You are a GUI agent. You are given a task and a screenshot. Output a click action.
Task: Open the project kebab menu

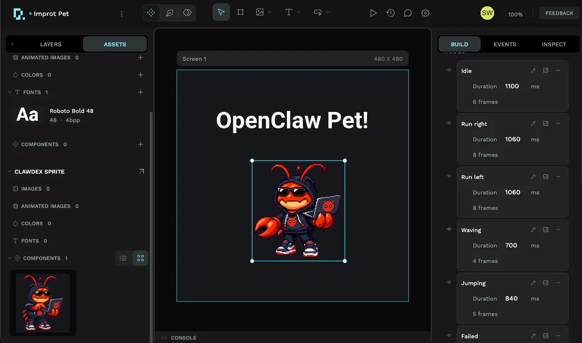(x=122, y=14)
